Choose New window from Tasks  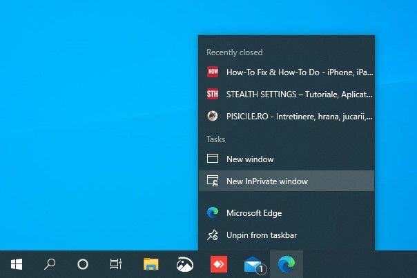[287, 159]
